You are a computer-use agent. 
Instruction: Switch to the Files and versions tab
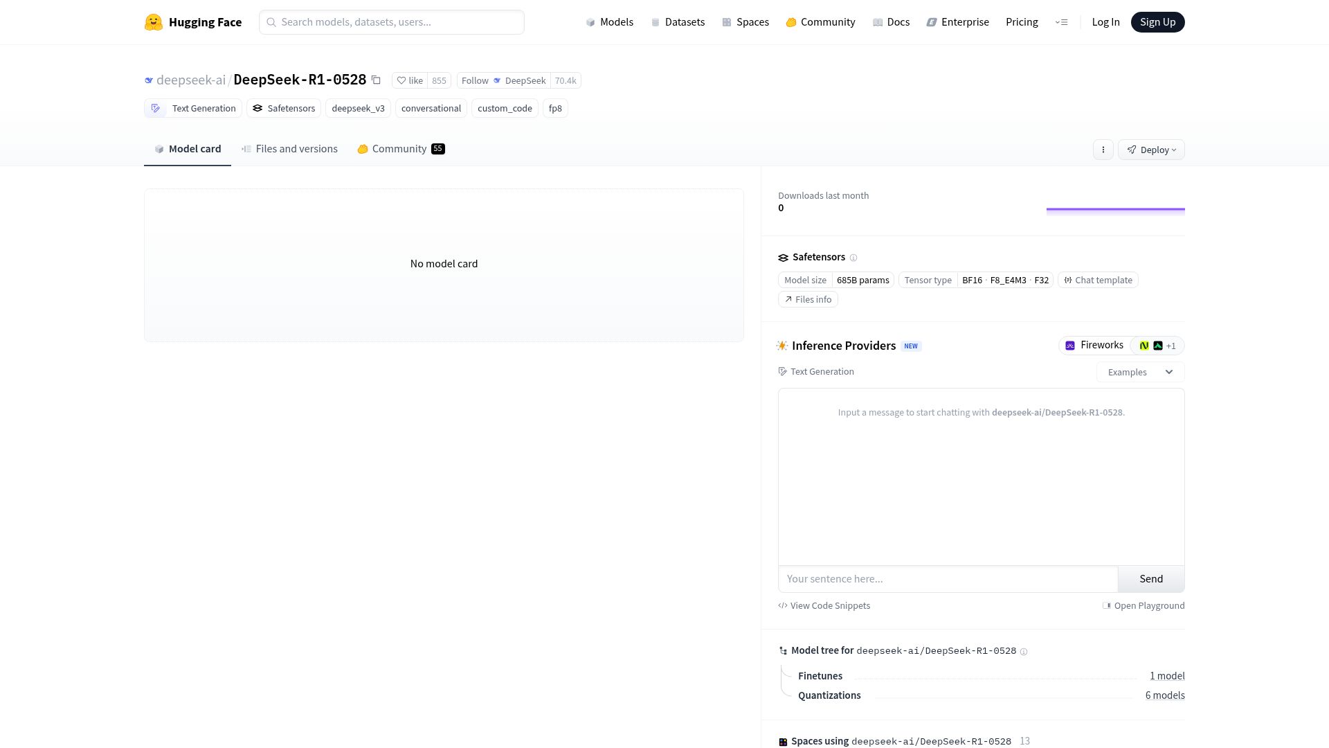(289, 149)
